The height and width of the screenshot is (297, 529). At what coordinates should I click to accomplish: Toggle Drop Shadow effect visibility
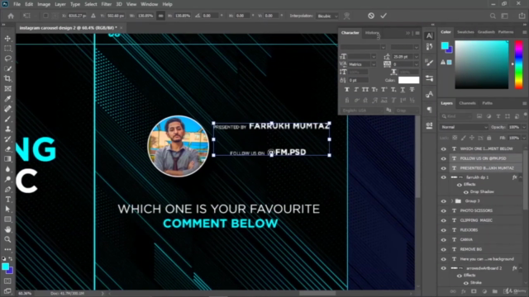[466, 192]
